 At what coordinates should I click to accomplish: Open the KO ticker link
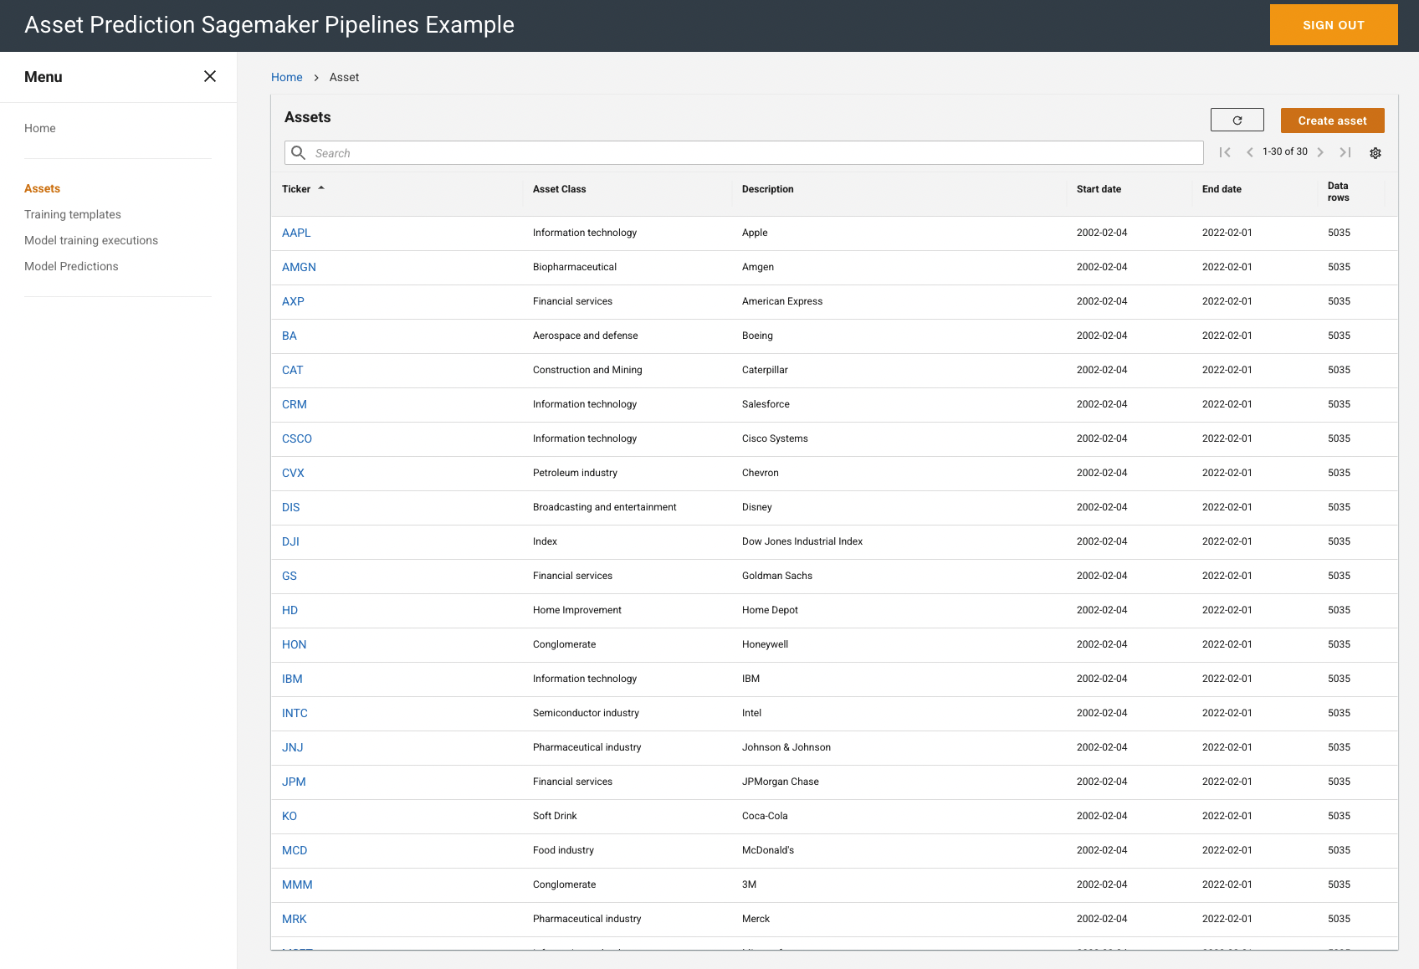289,816
